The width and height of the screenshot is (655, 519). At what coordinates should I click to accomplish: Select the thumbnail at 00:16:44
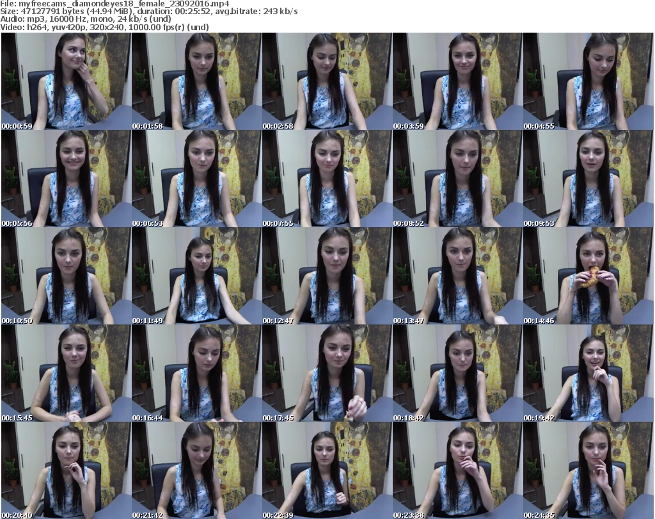pyautogui.click(x=196, y=373)
